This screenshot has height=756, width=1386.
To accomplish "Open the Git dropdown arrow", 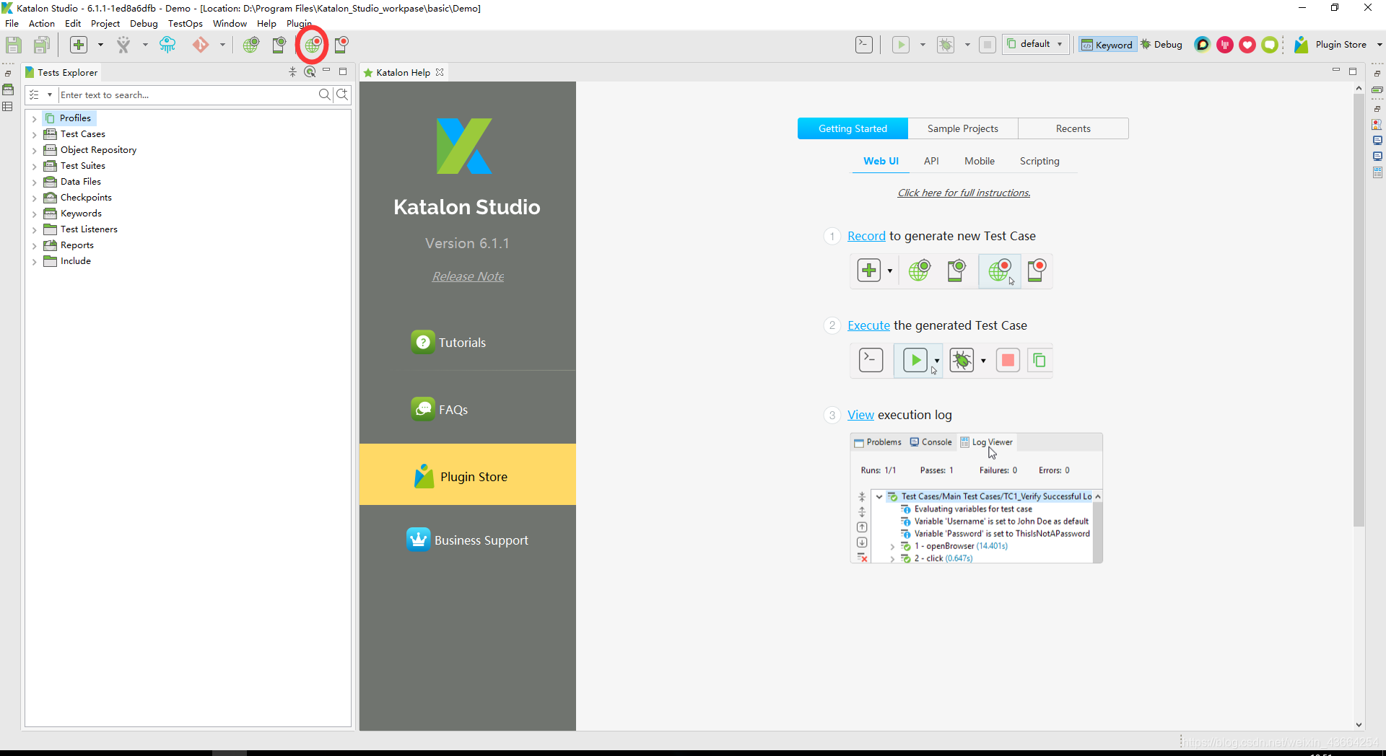I will pyautogui.click(x=222, y=45).
